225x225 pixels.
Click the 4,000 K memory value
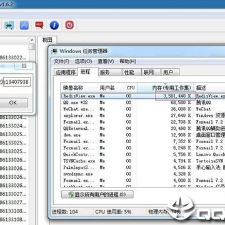click(182, 180)
